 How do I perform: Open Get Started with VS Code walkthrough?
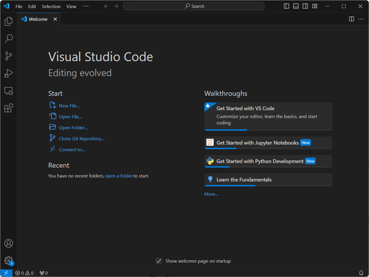pos(268,117)
